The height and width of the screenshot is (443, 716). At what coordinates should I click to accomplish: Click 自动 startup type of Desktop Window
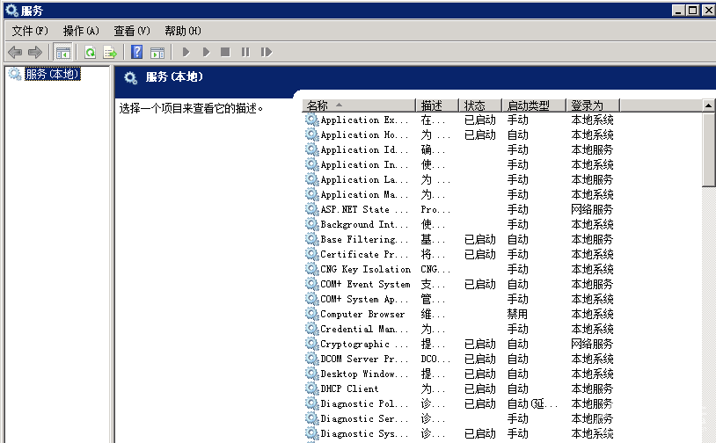tap(517, 374)
